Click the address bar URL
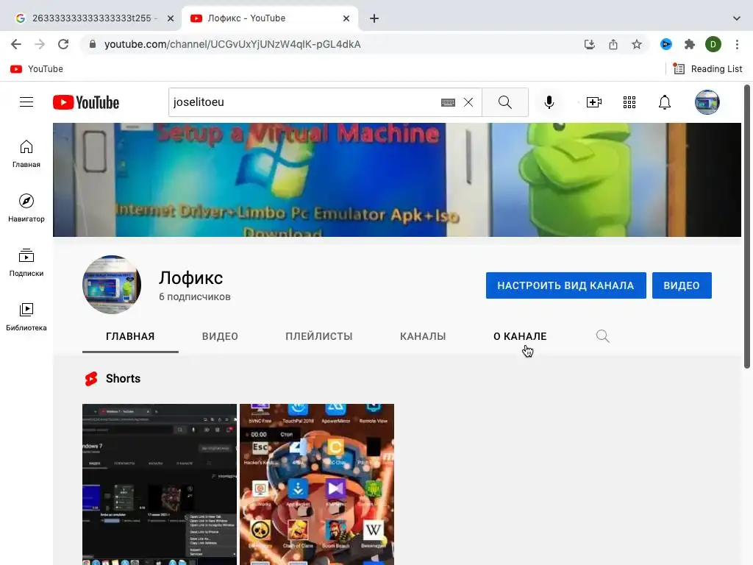 click(232, 44)
